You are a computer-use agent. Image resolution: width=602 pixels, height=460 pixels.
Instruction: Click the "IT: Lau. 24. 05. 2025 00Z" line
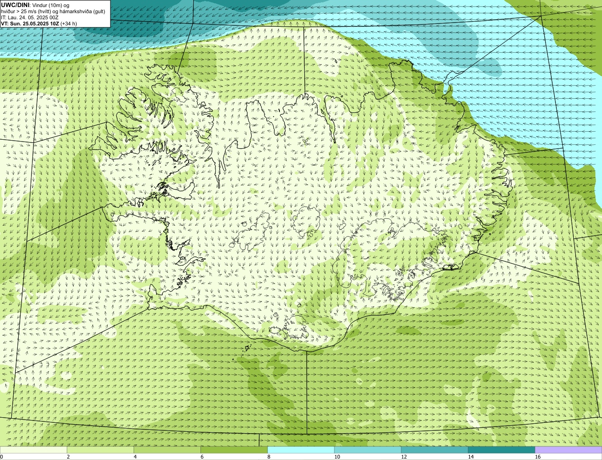coord(30,17)
